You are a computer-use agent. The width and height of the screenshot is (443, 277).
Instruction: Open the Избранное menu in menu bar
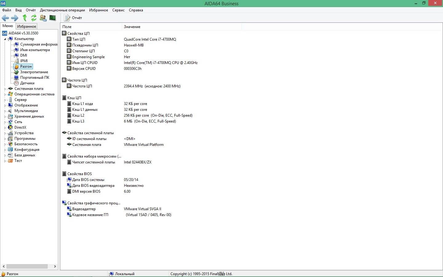pyautogui.click(x=98, y=10)
